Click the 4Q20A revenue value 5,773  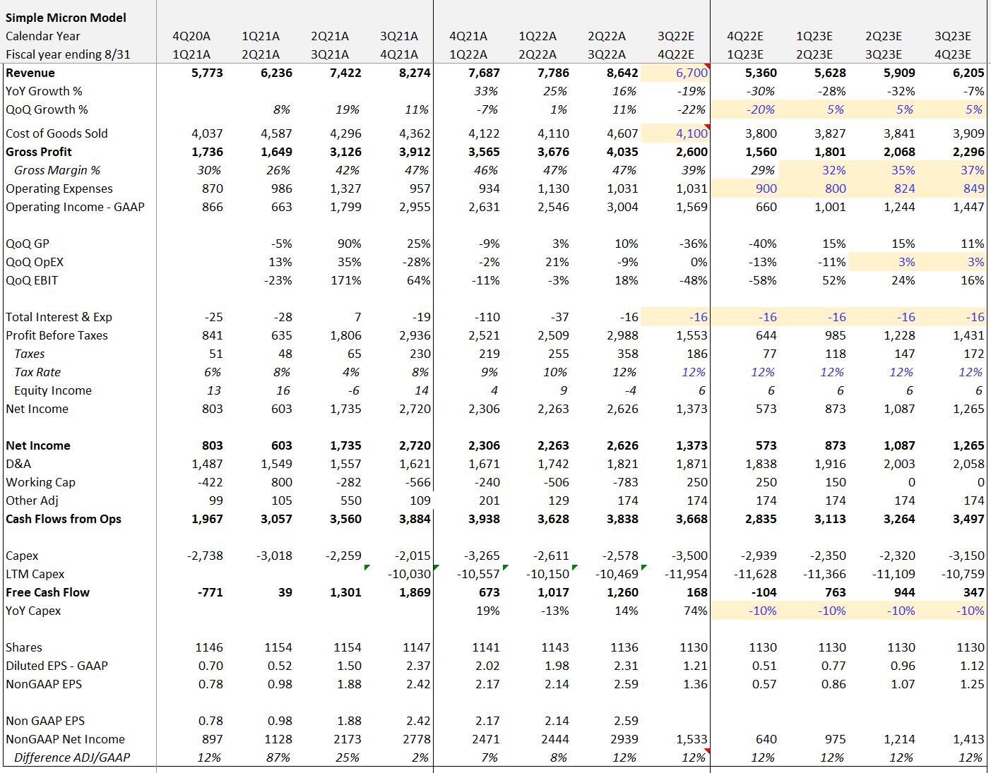(207, 73)
